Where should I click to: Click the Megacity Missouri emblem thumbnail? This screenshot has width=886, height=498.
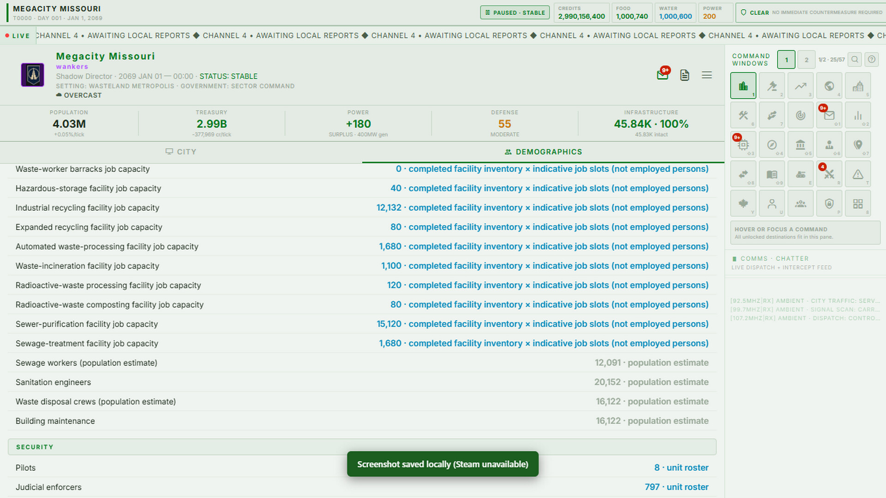click(x=33, y=75)
